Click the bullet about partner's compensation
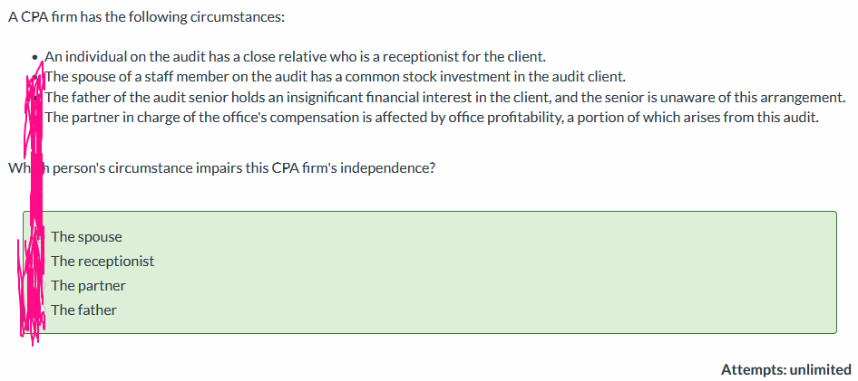This screenshot has width=858, height=381. tap(431, 118)
